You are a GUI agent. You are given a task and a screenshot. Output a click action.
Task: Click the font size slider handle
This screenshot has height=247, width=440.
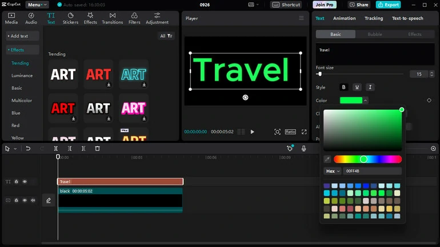319,74
